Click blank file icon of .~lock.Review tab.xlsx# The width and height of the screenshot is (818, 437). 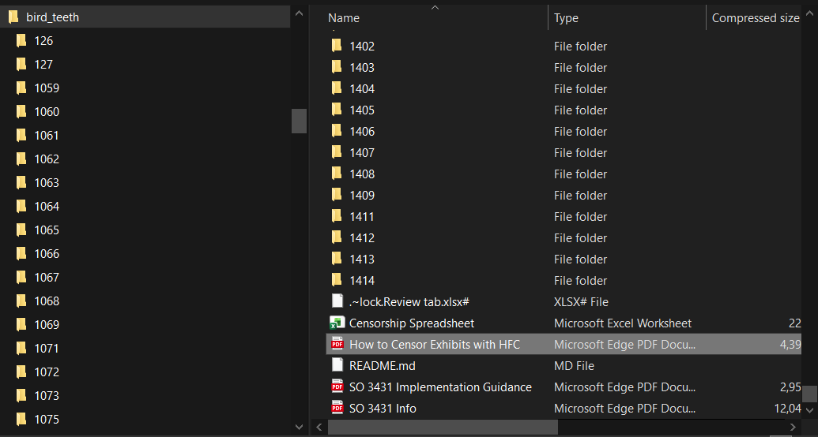click(337, 301)
